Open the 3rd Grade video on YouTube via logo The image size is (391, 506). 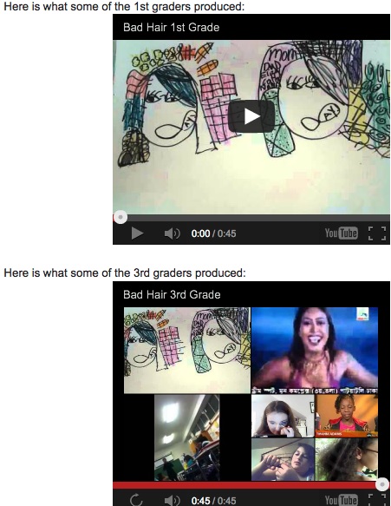[341, 500]
